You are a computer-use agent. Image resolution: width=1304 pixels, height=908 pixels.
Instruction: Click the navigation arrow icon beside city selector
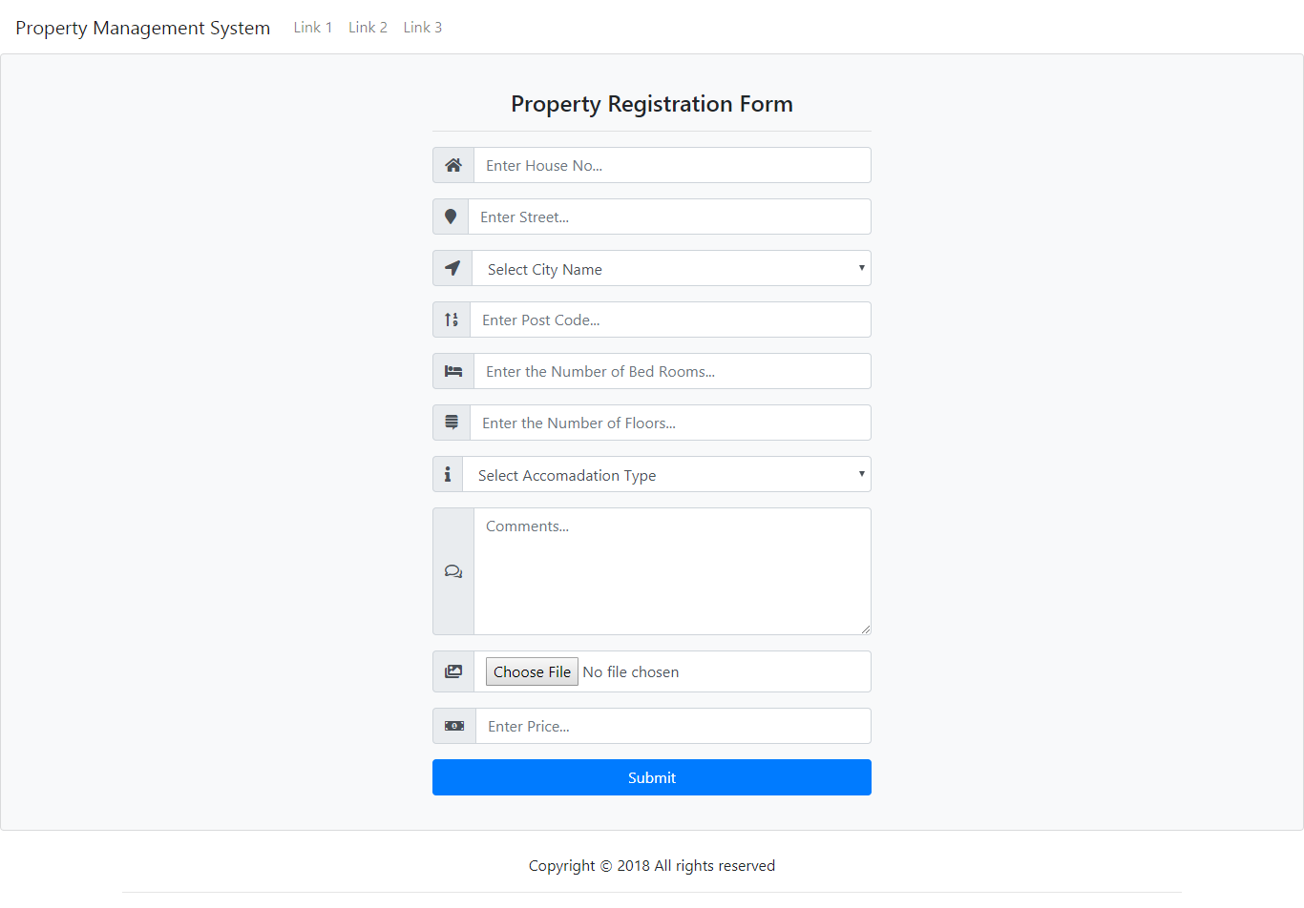pyautogui.click(x=452, y=268)
